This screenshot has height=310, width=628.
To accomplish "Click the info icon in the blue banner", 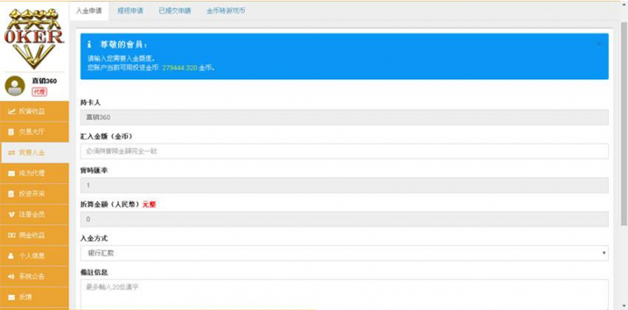I will click(x=90, y=44).
